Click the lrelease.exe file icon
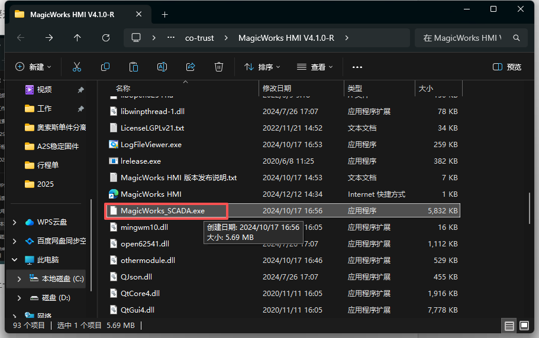This screenshot has width=539, height=338. [x=114, y=161]
